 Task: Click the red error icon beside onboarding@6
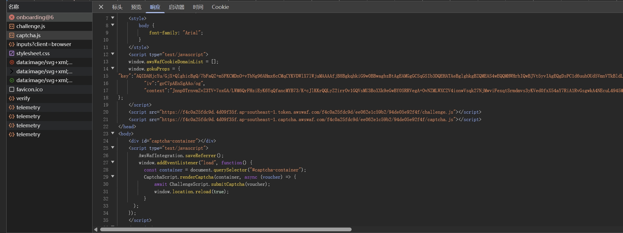point(12,17)
